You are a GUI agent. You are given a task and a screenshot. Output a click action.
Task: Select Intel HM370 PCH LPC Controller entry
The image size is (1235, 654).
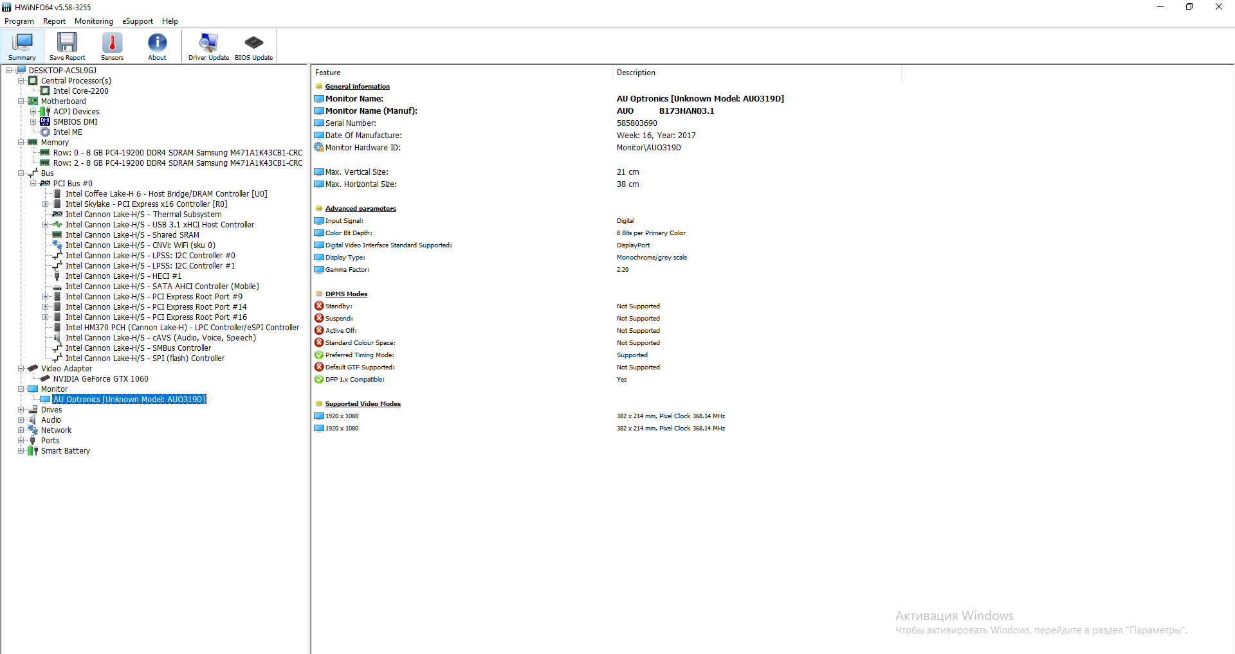pyautogui.click(x=182, y=328)
